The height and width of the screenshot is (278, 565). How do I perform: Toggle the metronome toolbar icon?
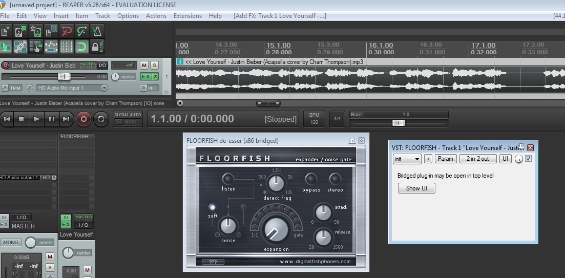click(x=97, y=31)
